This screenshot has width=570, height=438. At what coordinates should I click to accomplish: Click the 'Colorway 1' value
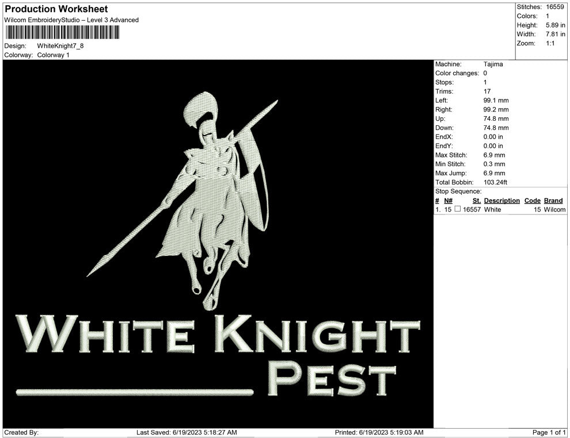pyautogui.click(x=53, y=55)
